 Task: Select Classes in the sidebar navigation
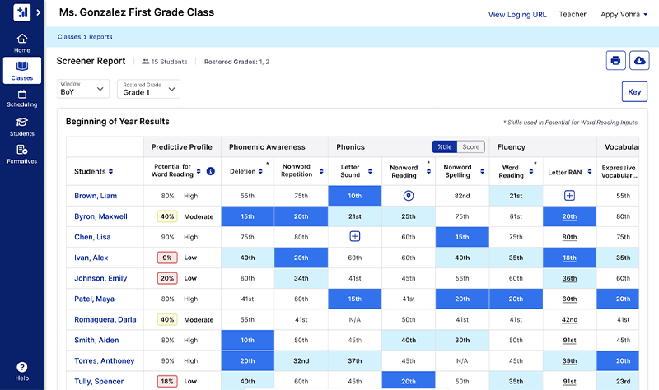[x=22, y=71]
